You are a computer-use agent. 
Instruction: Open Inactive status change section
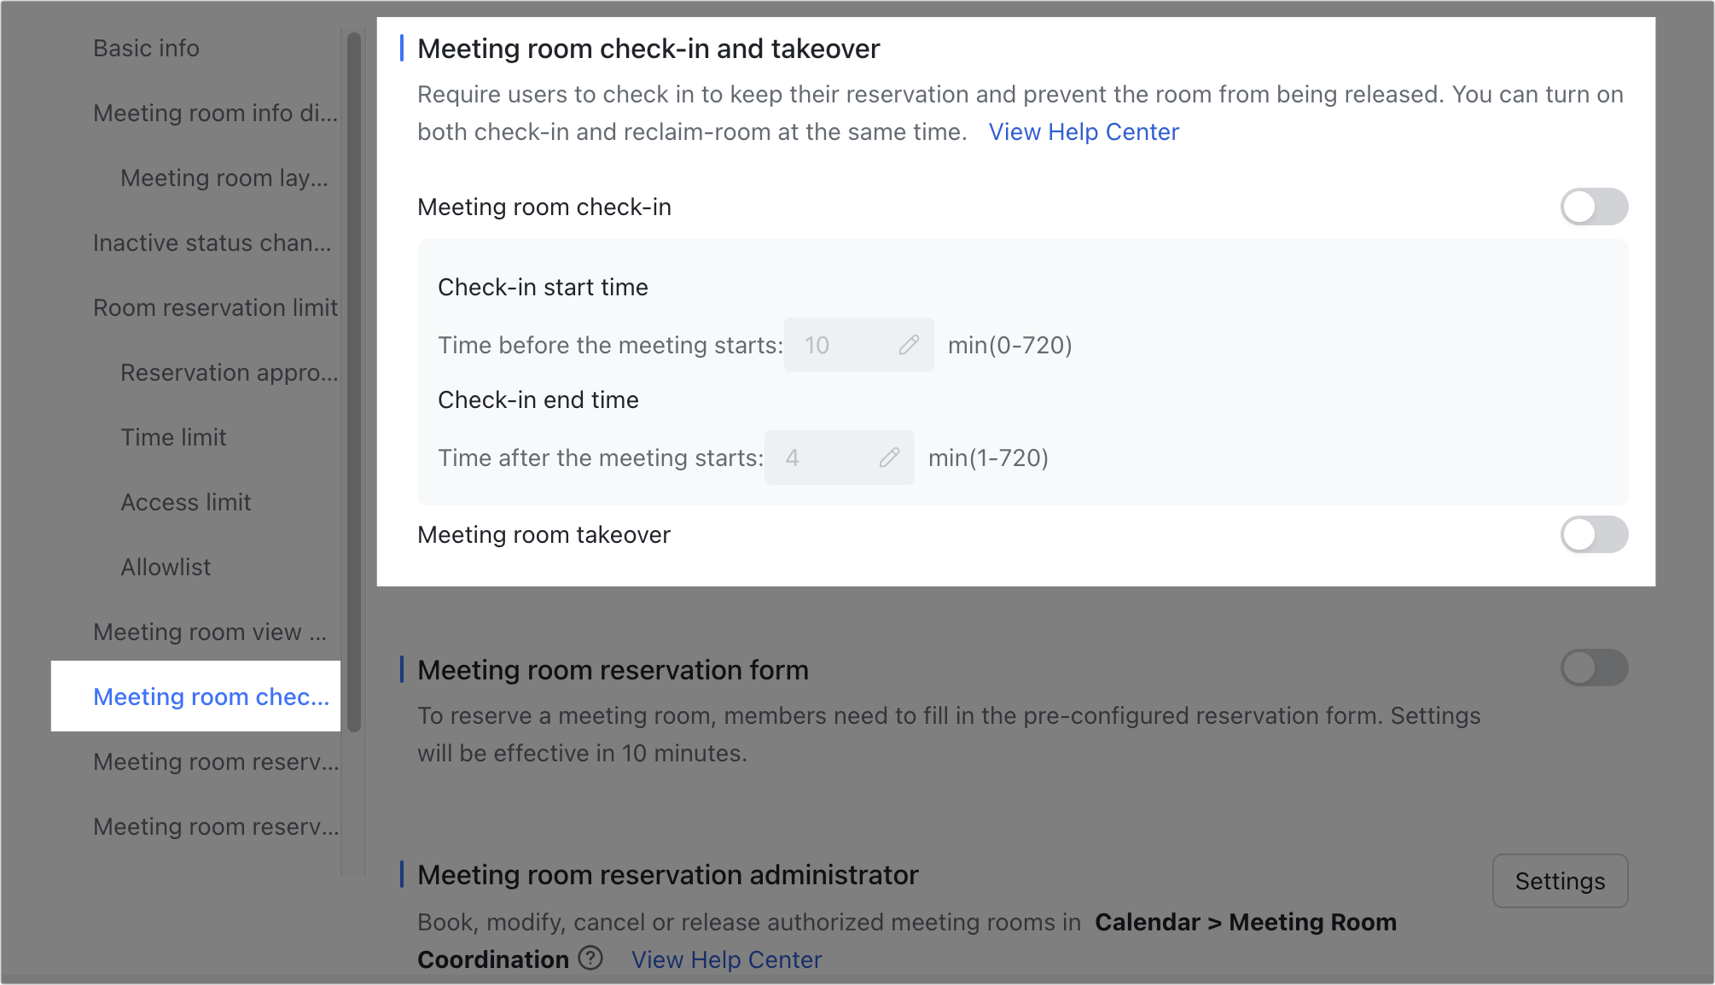tap(212, 242)
